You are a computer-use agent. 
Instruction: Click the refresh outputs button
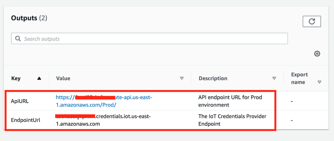pos(312,22)
